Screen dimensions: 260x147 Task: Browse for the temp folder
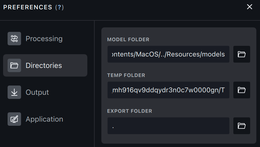(x=241, y=90)
